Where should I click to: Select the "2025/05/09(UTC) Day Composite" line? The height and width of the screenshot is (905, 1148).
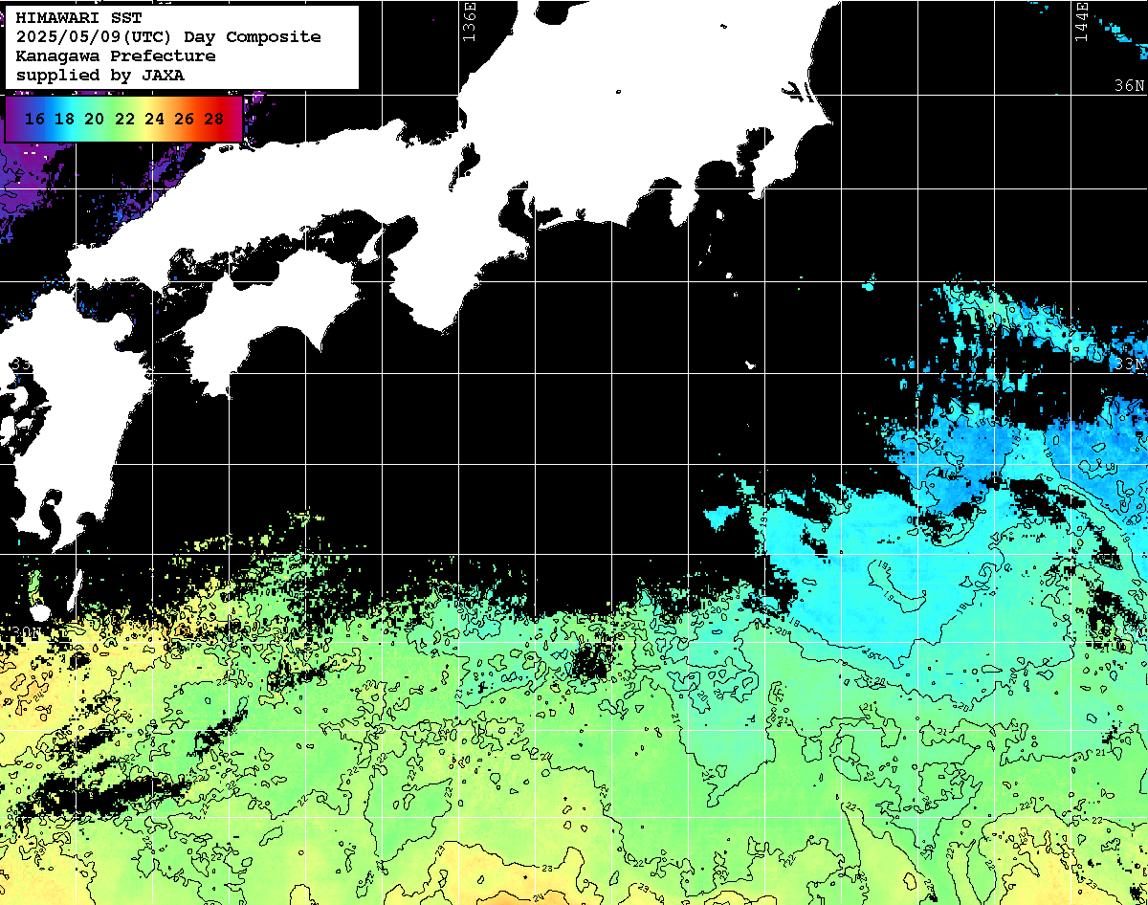click(168, 37)
